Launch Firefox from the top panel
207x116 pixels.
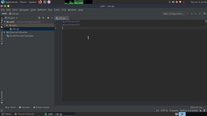click(40, 2)
